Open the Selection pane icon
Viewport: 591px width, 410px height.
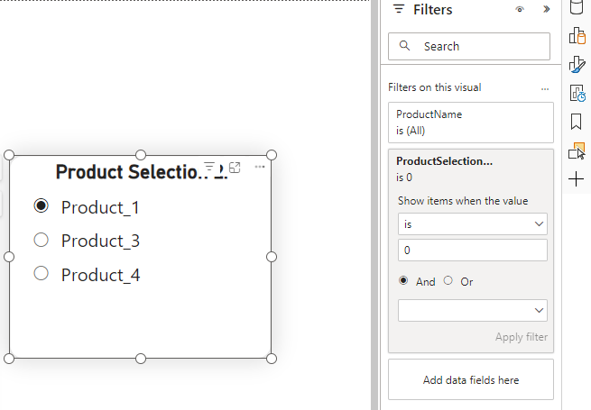577,150
